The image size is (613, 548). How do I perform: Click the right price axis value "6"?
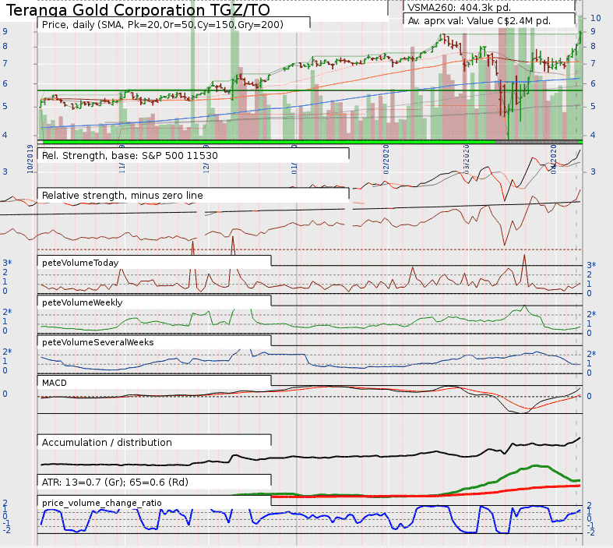[x=593, y=83]
